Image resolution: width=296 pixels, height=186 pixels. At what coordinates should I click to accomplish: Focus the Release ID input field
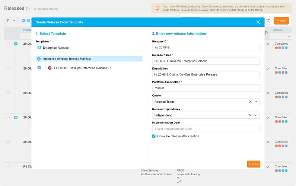tap(206, 48)
